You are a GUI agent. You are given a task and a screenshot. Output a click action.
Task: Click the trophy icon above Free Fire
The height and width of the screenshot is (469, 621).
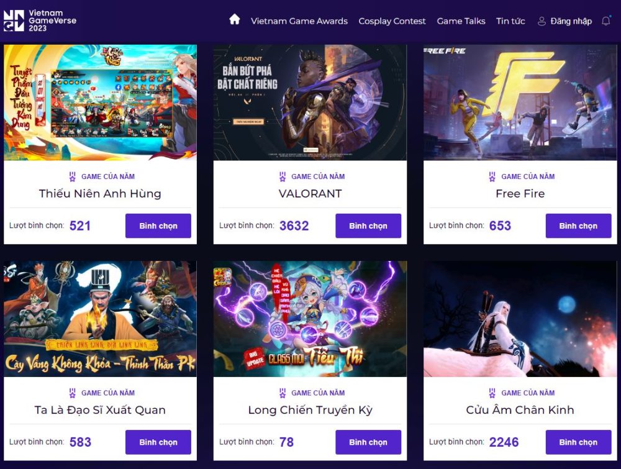click(x=491, y=176)
